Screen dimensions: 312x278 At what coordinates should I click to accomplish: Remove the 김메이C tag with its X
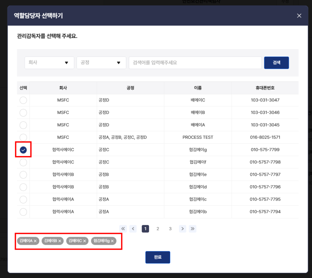point(85,241)
